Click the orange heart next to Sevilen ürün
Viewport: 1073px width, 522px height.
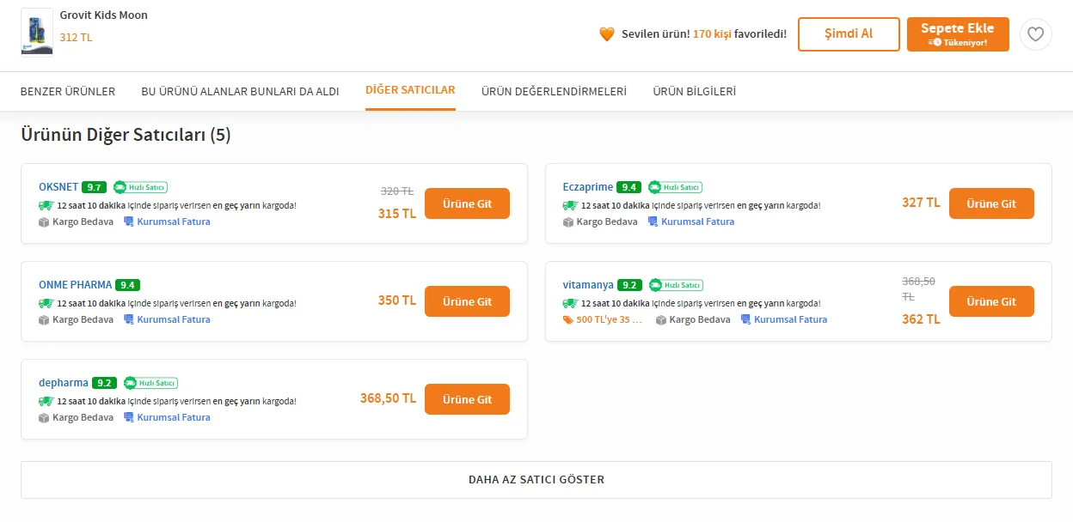point(607,34)
